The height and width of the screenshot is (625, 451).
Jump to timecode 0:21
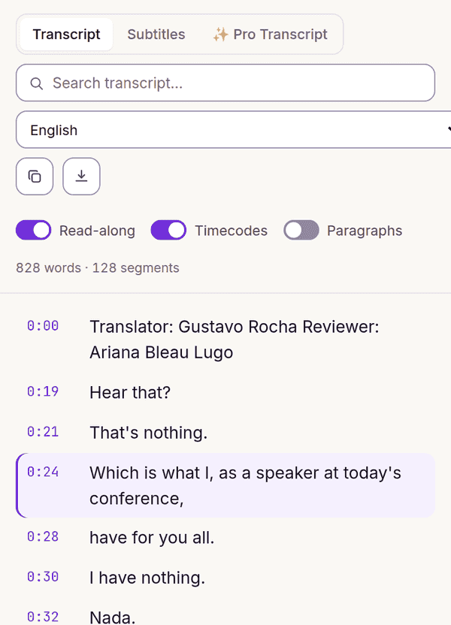(43, 432)
